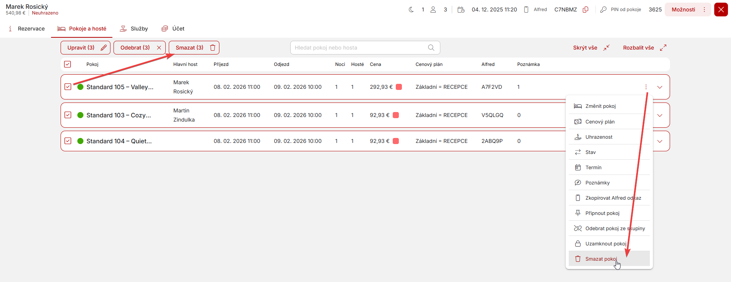
Task: Click the collapse arrows icon next to Skrýt vše
Action: point(606,48)
